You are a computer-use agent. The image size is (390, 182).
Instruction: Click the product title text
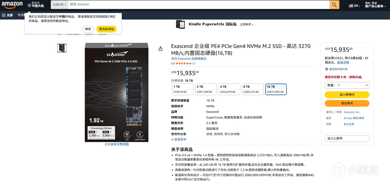coord(241,49)
